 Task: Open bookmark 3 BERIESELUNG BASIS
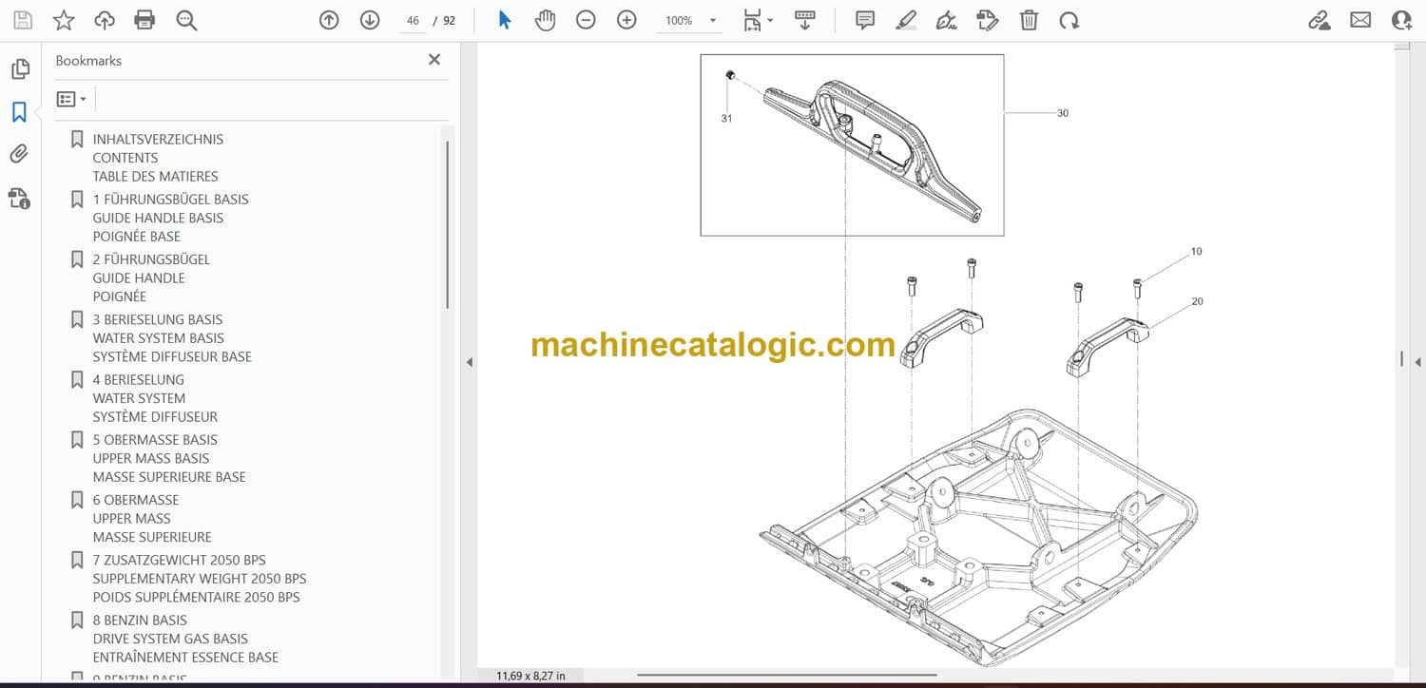(x=157, y=319)
